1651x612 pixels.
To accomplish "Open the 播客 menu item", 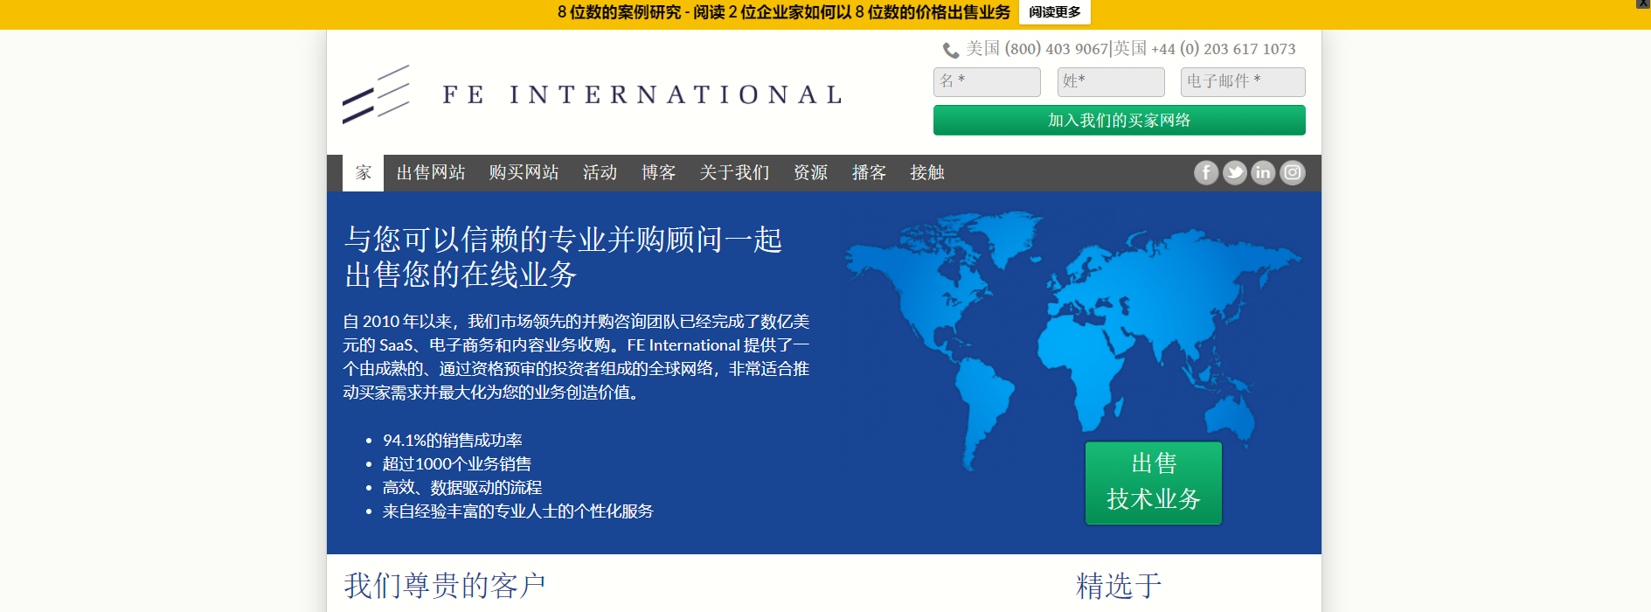I will click(x=869, y=173).
